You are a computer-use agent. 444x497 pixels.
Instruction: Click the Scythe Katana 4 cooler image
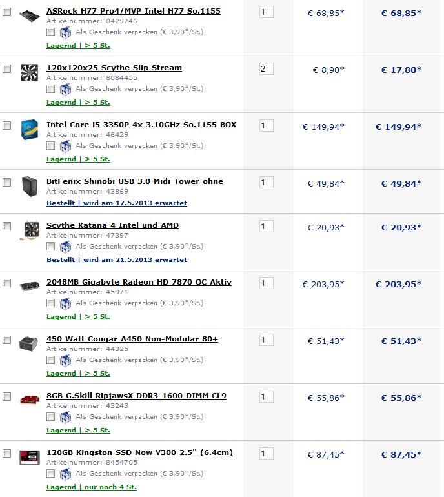click(x=30, y=230)
